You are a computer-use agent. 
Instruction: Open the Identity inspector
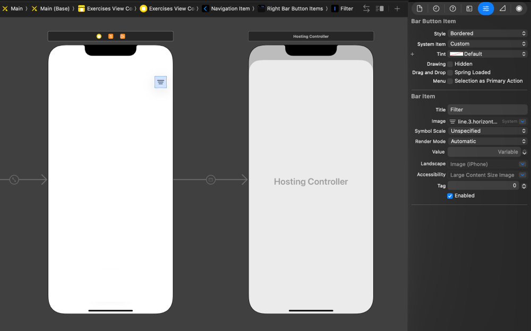469,8
